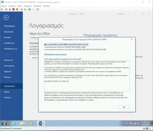
Task: Click the Αναγνωριστικό προϊόντος line
Action: [x=65, y=47]
